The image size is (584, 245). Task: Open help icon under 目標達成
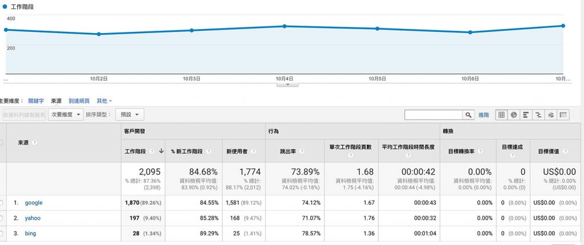click(x=512, y=156)
